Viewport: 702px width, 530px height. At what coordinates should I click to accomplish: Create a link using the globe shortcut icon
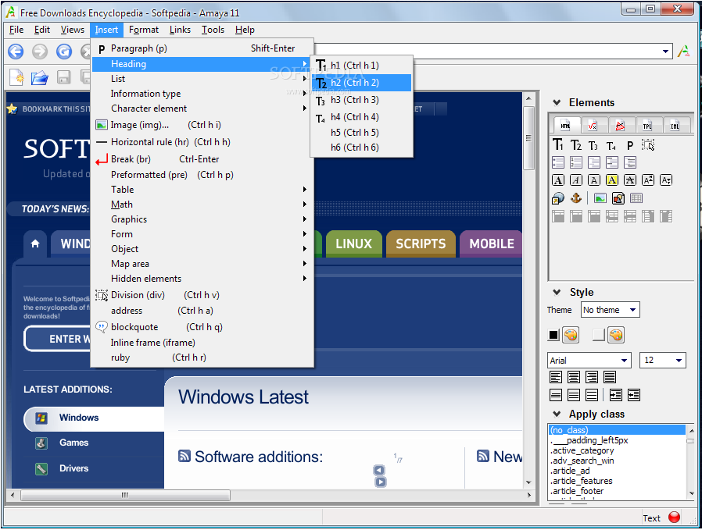558,198
